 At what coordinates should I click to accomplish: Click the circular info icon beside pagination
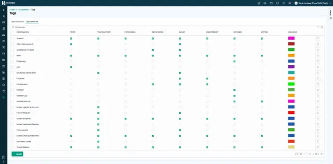point(296,154)
